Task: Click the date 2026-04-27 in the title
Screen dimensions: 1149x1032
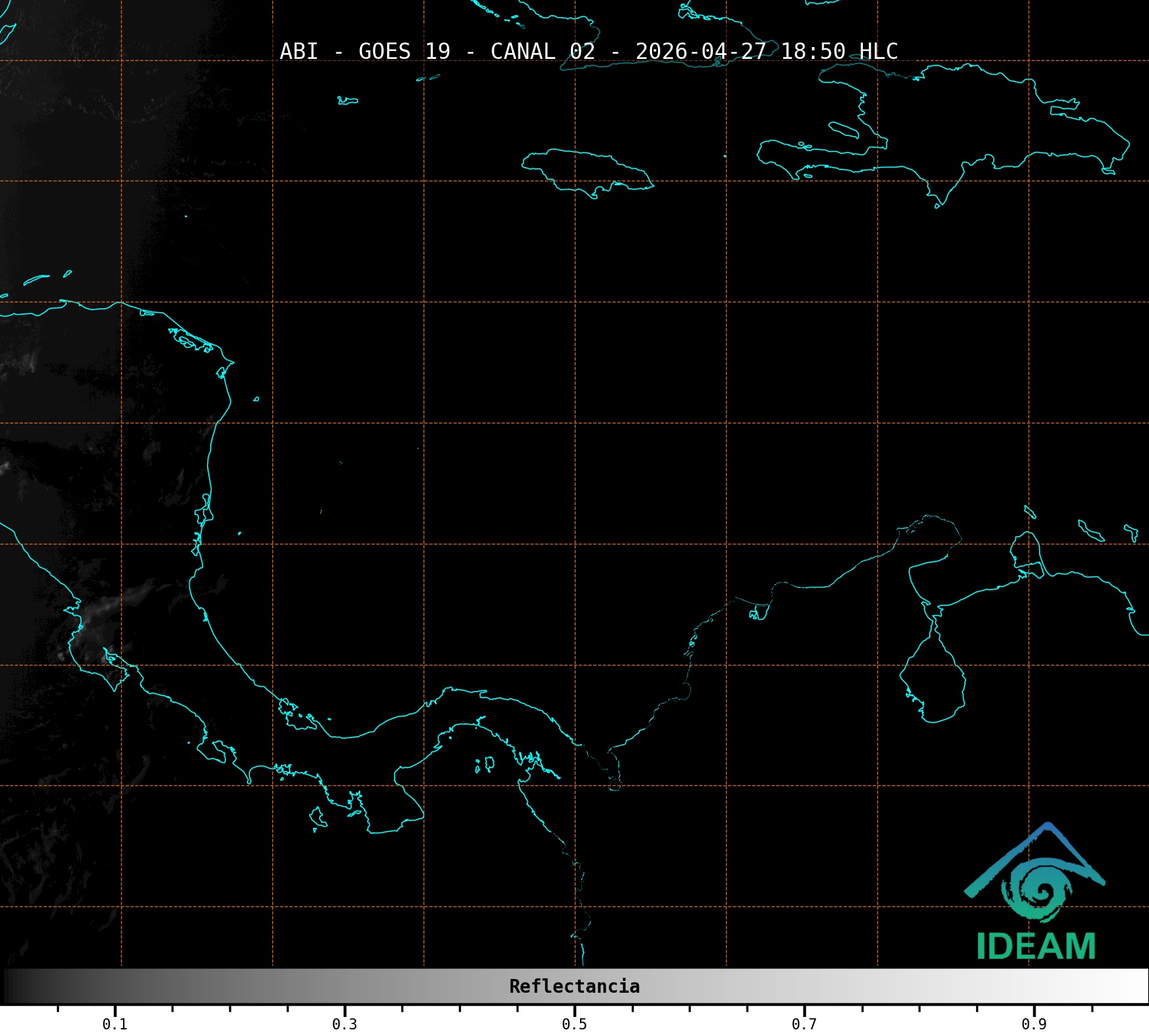Action: click(701, 51)
